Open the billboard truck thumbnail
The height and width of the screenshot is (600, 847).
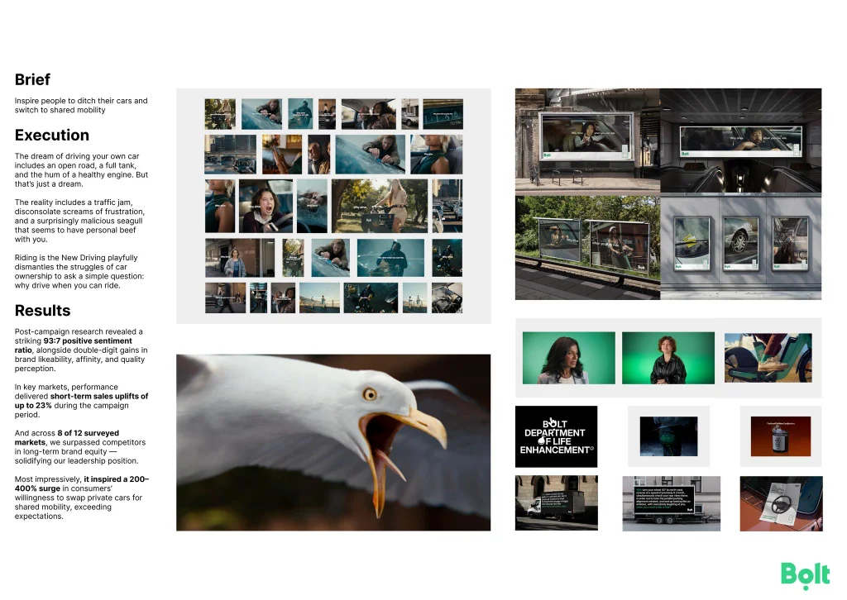tap(556, 503)
